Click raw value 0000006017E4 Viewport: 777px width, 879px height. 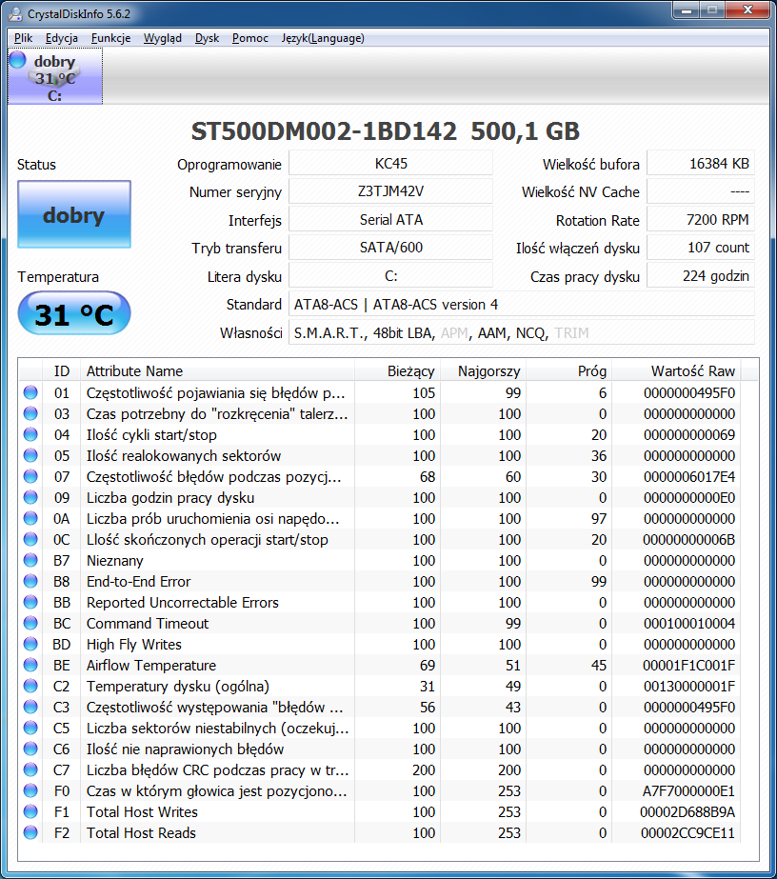tap(689, 476)
